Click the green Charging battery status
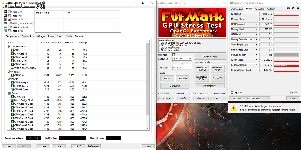This screenshot has width=301, height=150. click(x=33, y=138)
